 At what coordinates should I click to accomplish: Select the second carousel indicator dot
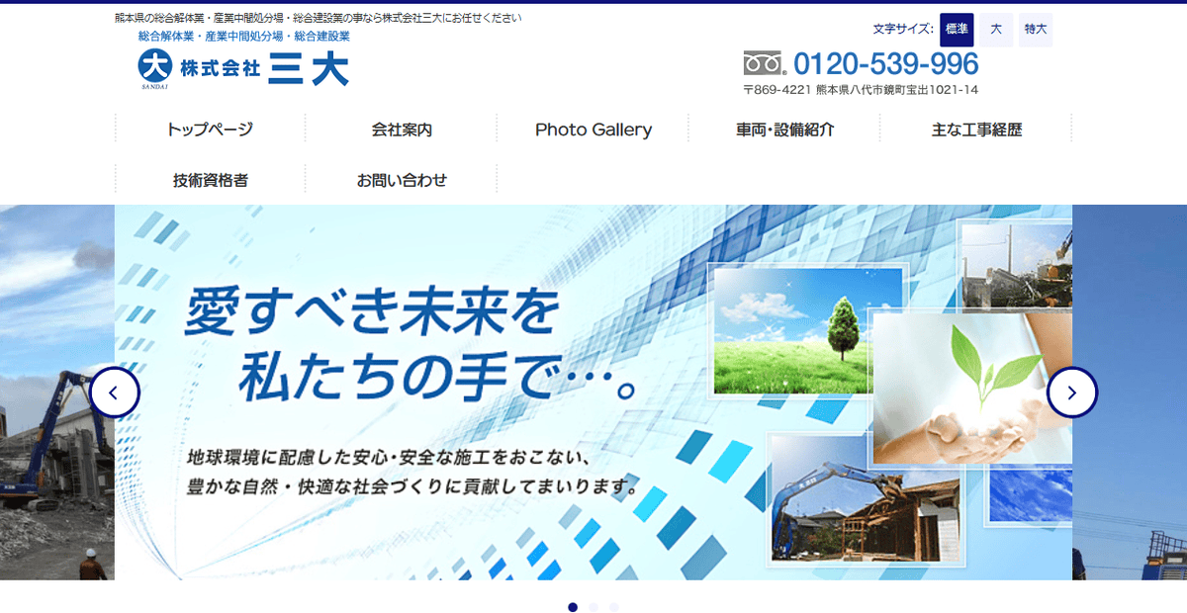[593, 608]
